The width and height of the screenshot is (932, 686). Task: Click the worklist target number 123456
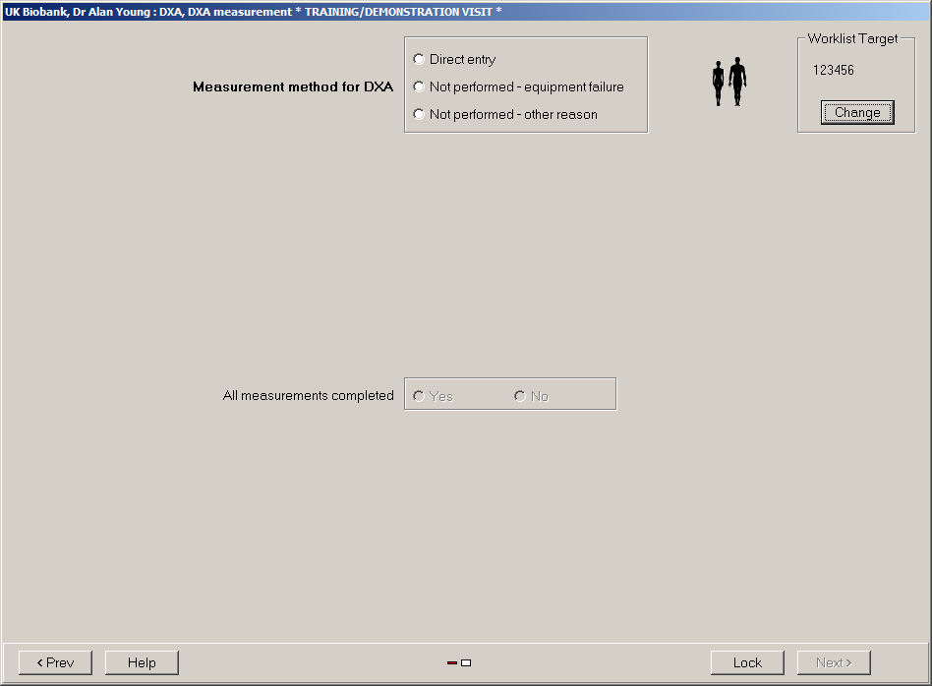(834, 71)
